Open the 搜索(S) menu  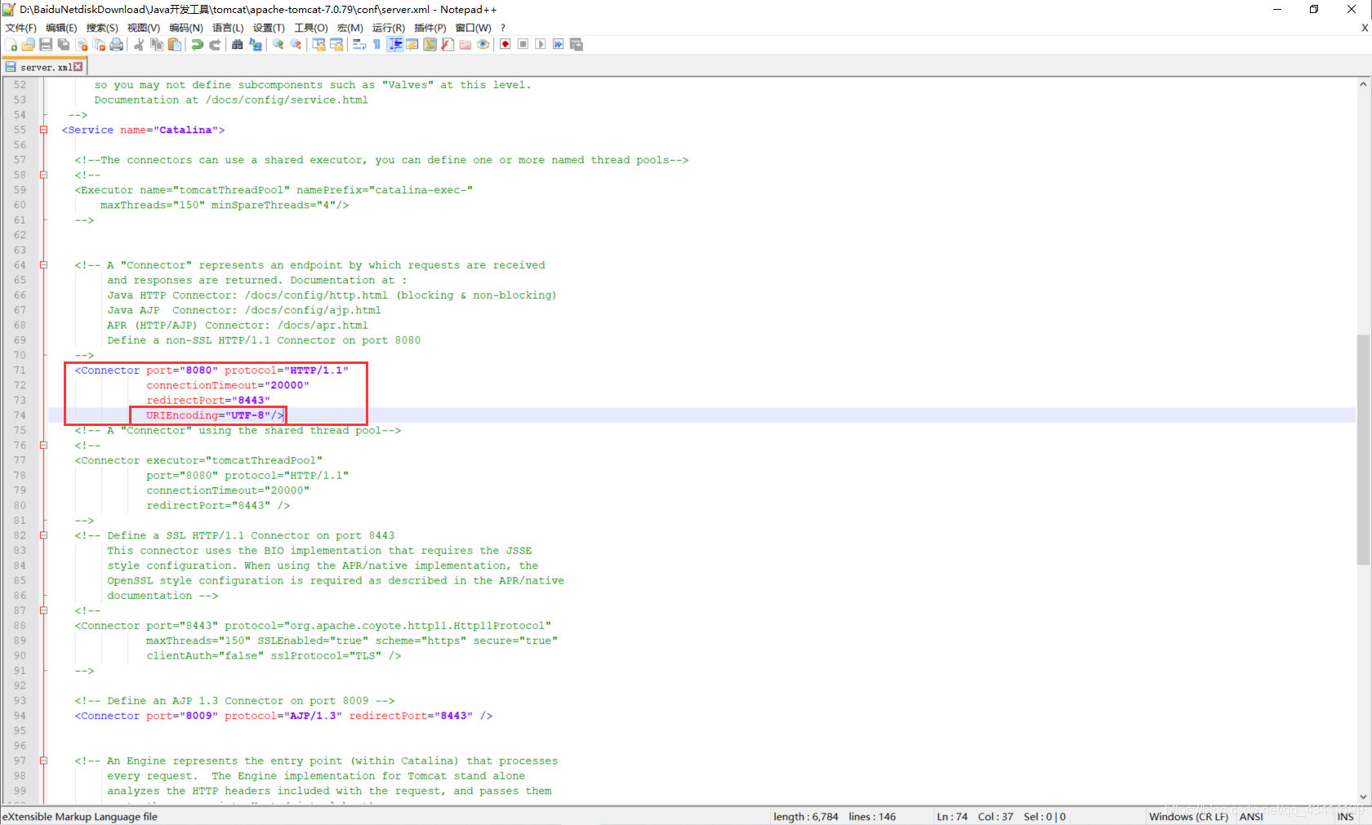[x=102, y=28]
